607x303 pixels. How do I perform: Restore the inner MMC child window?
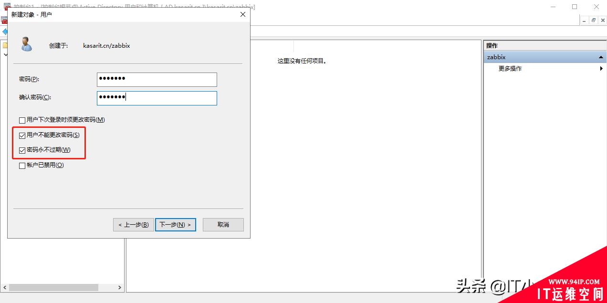point(594,20)
